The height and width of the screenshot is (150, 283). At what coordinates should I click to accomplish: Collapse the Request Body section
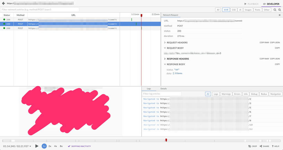click(174, 48)
